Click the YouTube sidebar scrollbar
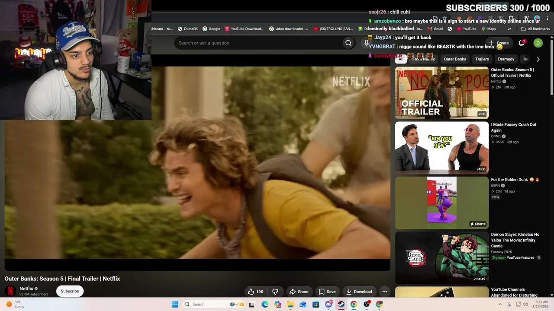554x311 pixels. tap(552, 67)
